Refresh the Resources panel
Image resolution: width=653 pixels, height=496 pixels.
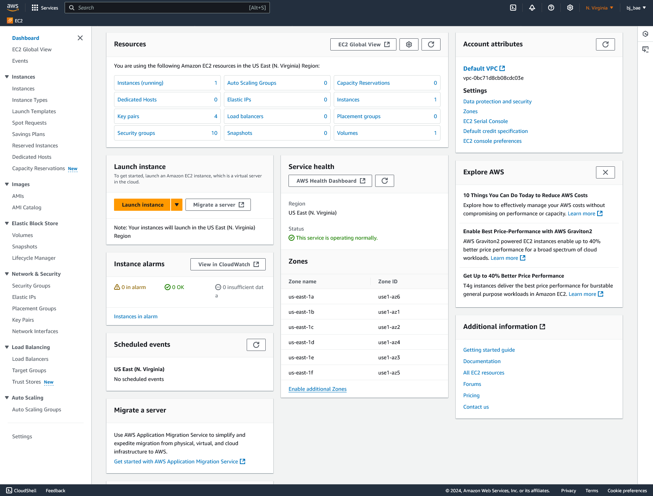(431, 44)
